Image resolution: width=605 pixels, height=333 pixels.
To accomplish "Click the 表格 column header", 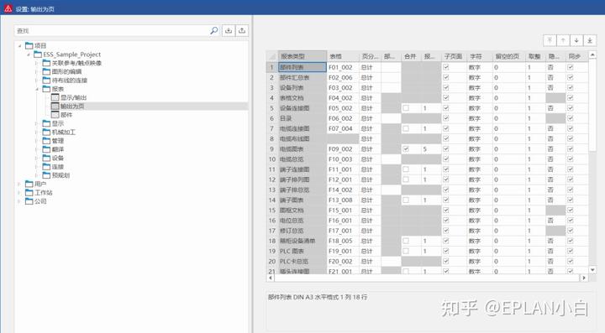I will (343, 56).
